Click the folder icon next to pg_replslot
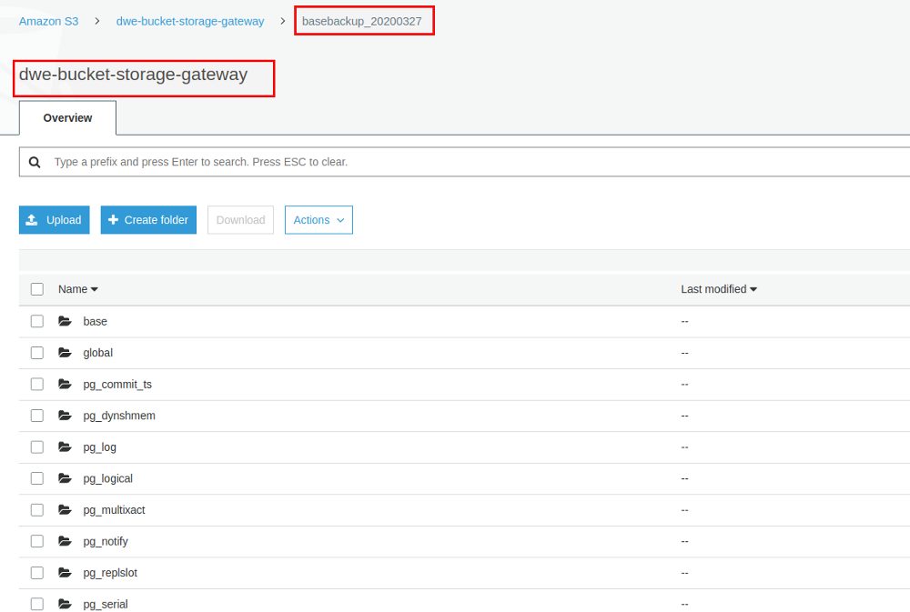 click(65, 573)
